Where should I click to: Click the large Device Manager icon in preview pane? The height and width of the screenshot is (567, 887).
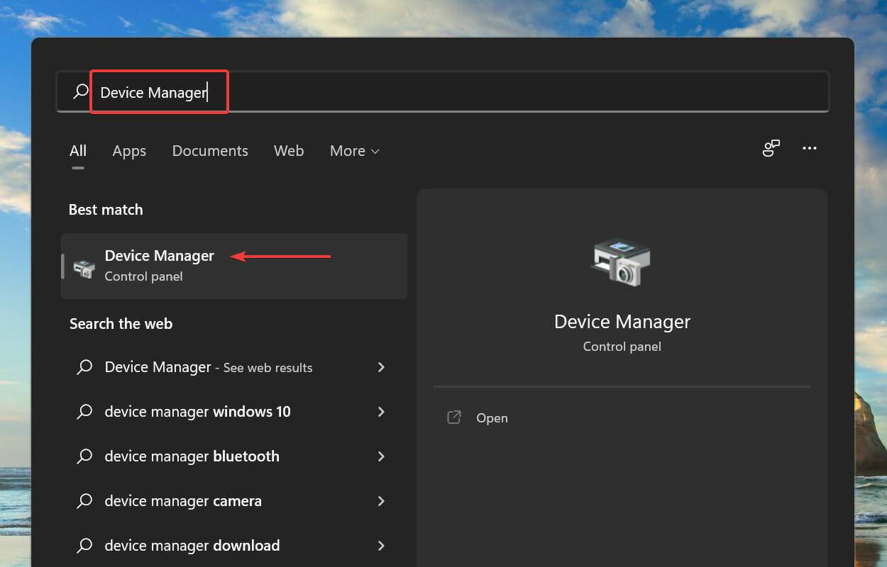(x=622, y=262)
